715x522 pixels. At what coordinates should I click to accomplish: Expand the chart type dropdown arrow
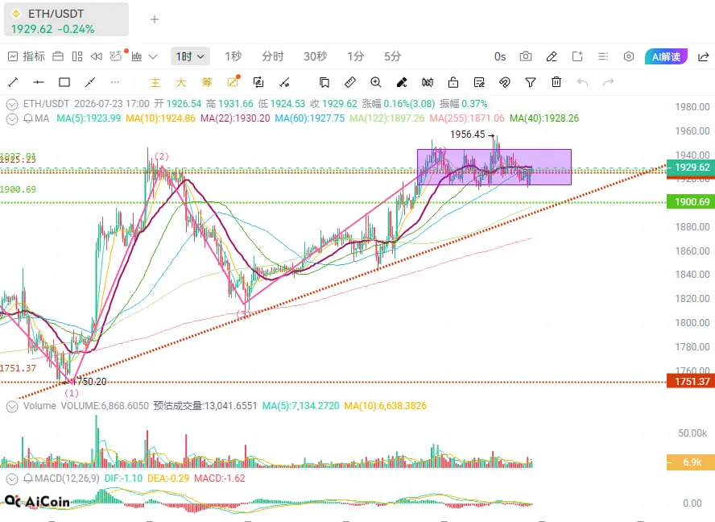(153, 56)
